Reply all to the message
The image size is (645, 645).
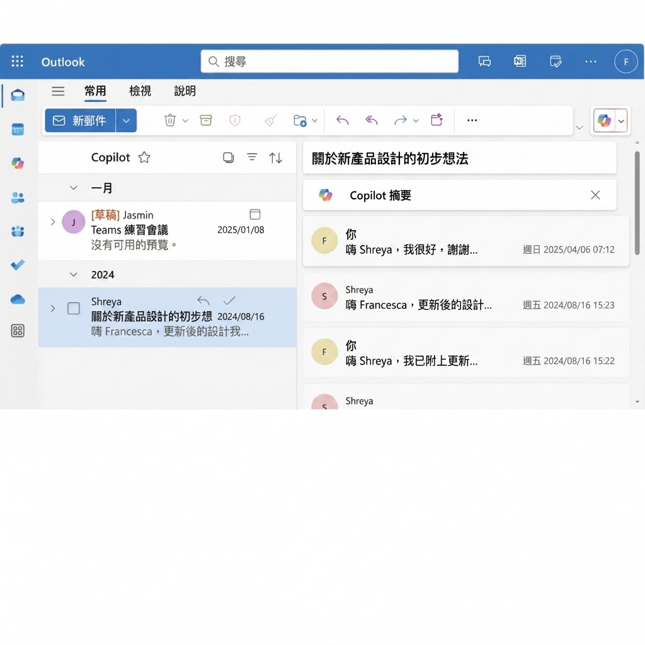pyautogui.click(x=372, y=120)
